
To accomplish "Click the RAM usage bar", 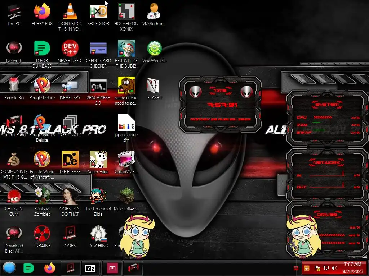I will coord(316,123).
